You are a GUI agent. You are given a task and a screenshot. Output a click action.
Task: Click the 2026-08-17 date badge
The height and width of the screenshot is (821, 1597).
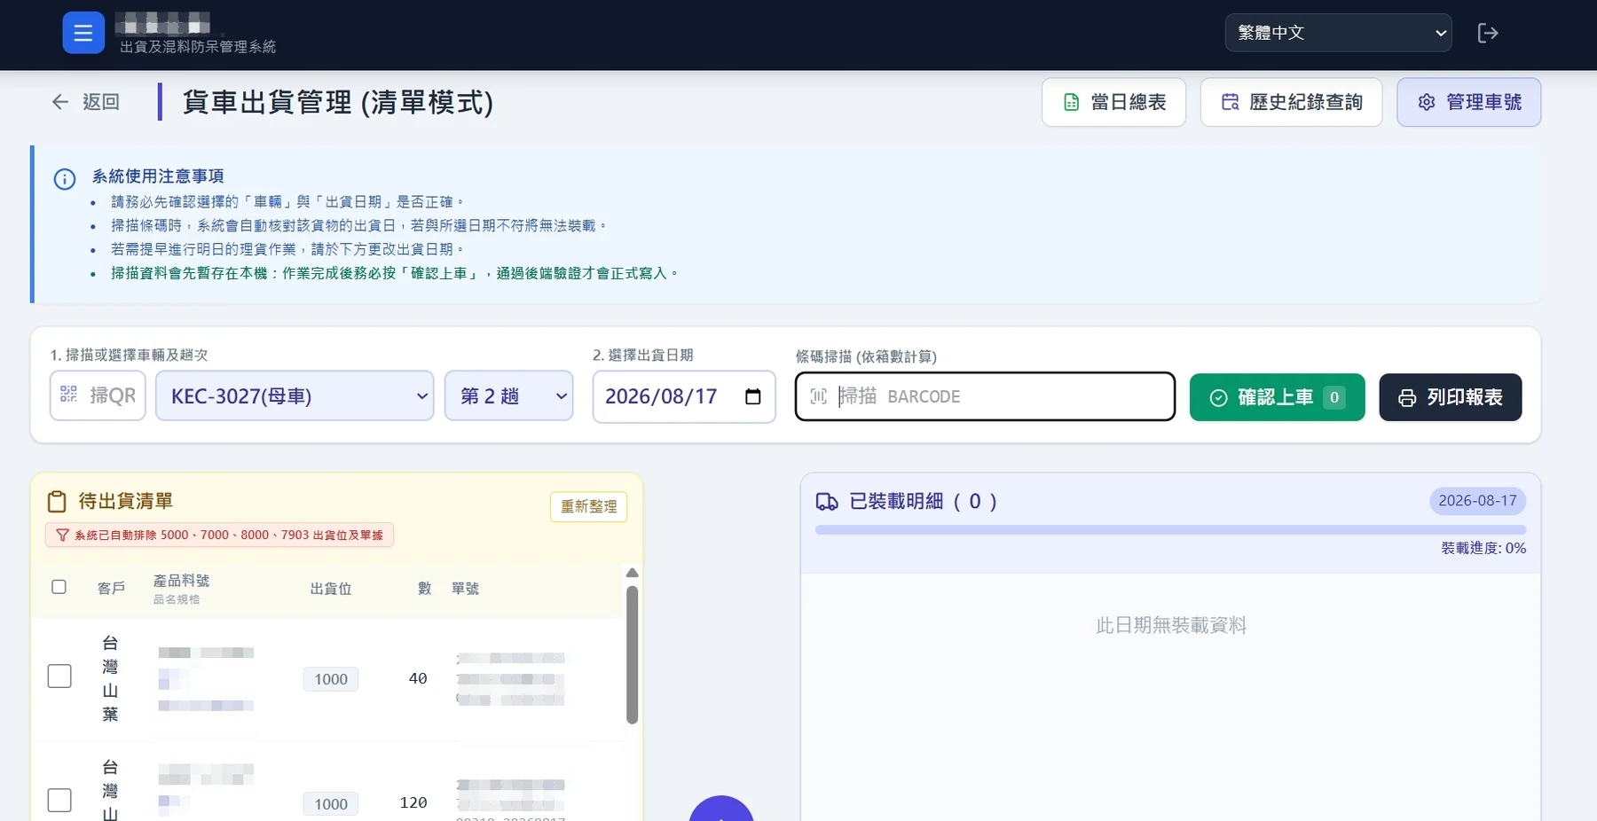1477,501
